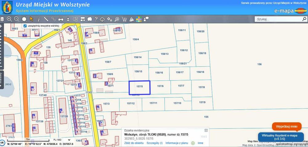Select the zoom out magnifier tool
This screenshot has height=147, width=308.
tap(17, 19)
